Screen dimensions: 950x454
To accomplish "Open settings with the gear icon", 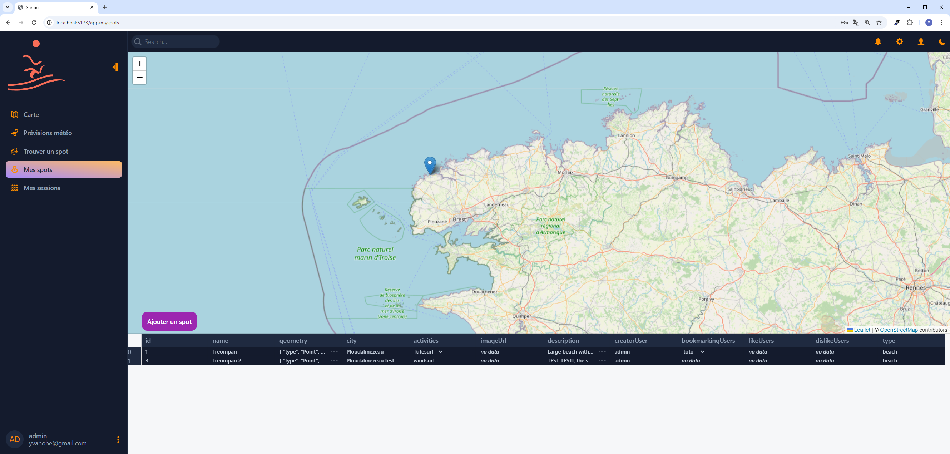I will point(900,42).
